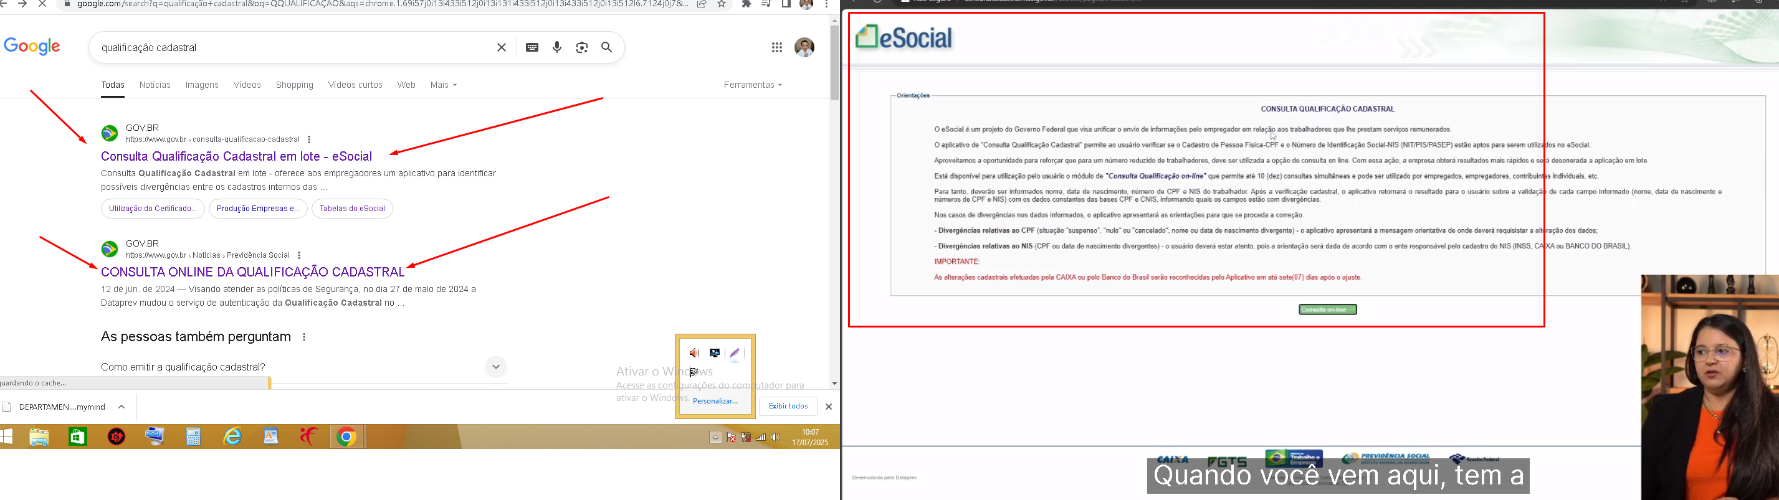
Task: Open CONSULTA ONLINE DA QUALIFICAÇÃO CADASTRAL result
Action: point(253,272)
